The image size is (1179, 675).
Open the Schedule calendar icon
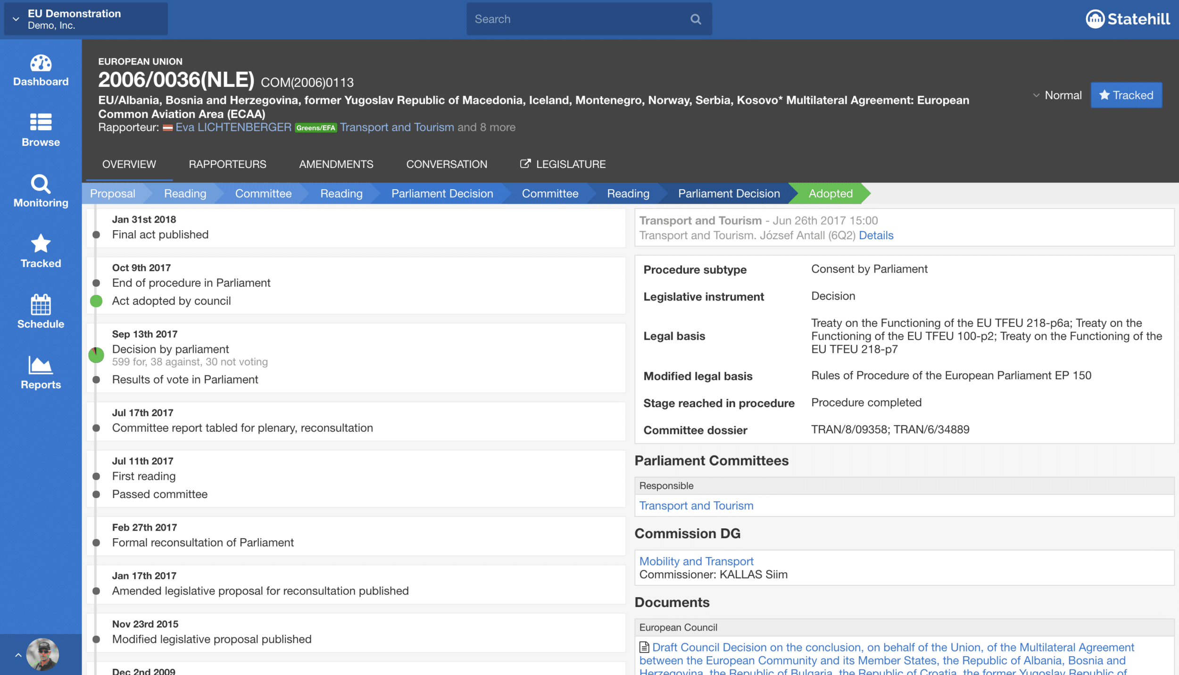coord(41,305)
